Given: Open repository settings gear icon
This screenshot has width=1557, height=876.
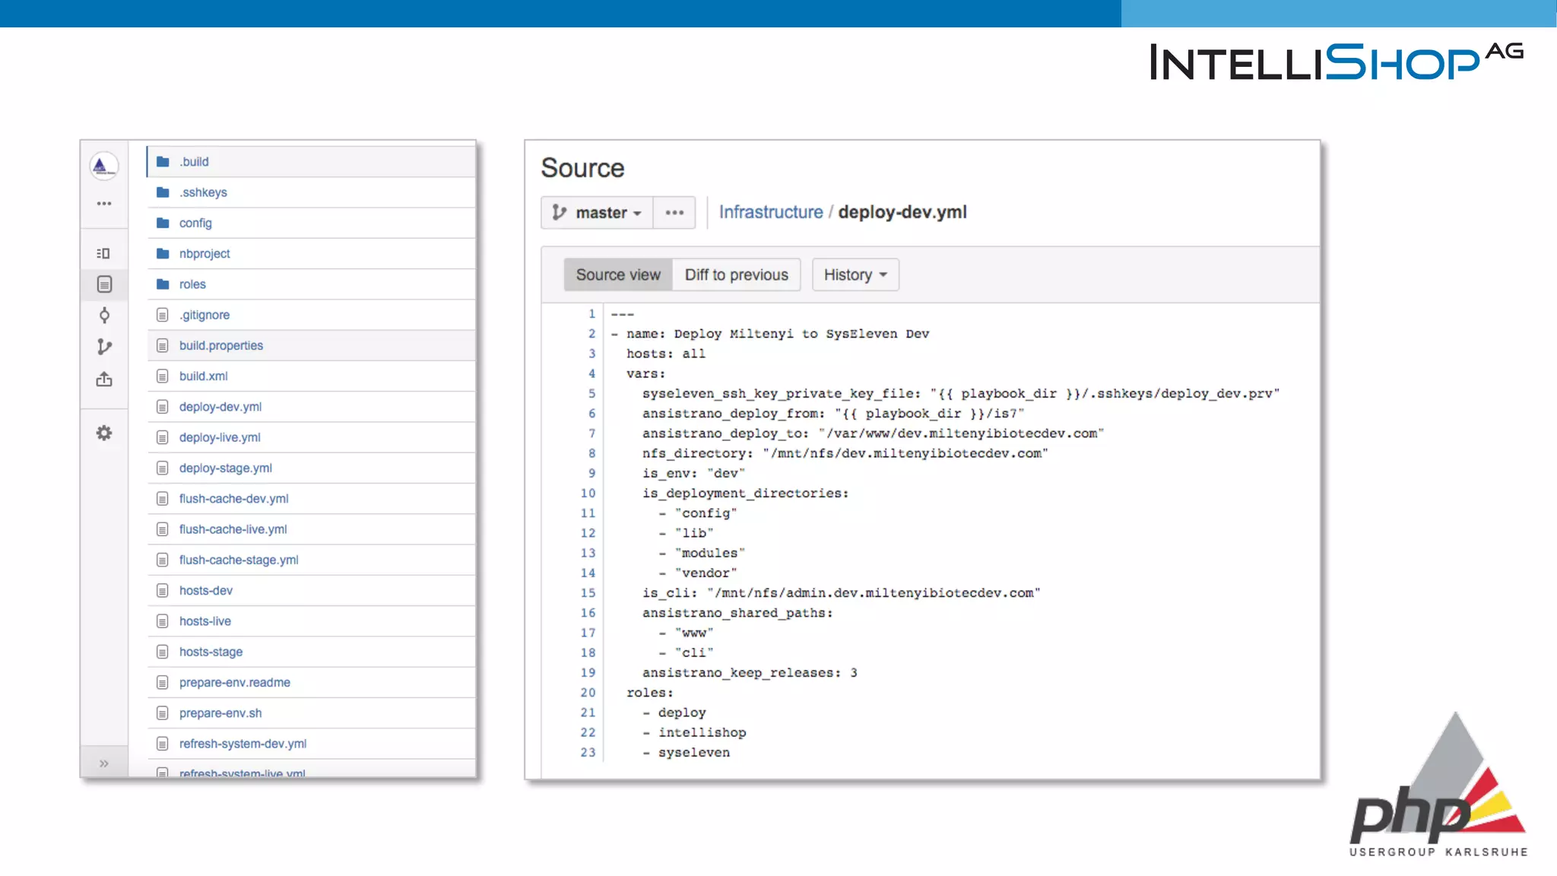Looking at the screenshot, I should tap(104, 433).
